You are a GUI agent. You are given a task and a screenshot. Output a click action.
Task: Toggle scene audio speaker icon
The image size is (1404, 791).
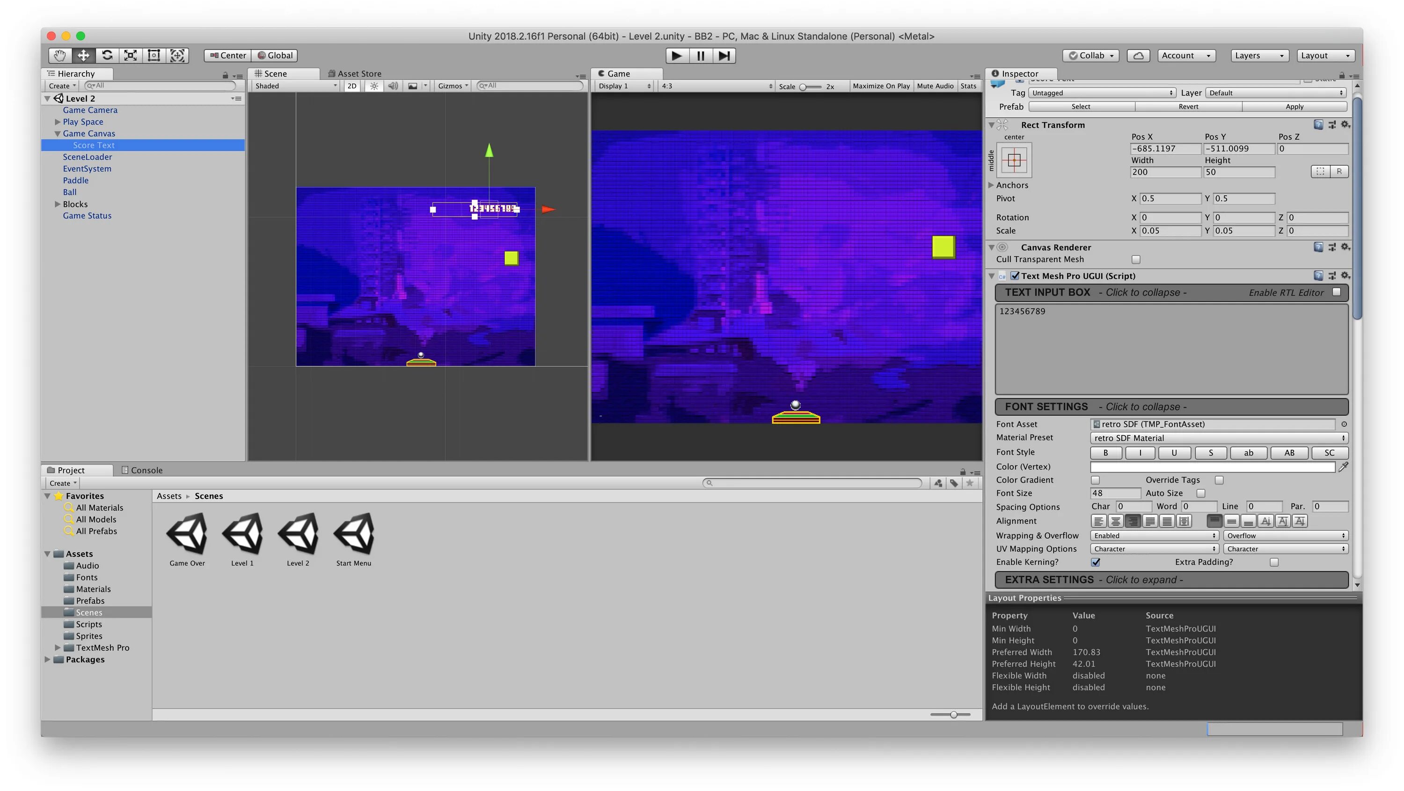point(393,86)
